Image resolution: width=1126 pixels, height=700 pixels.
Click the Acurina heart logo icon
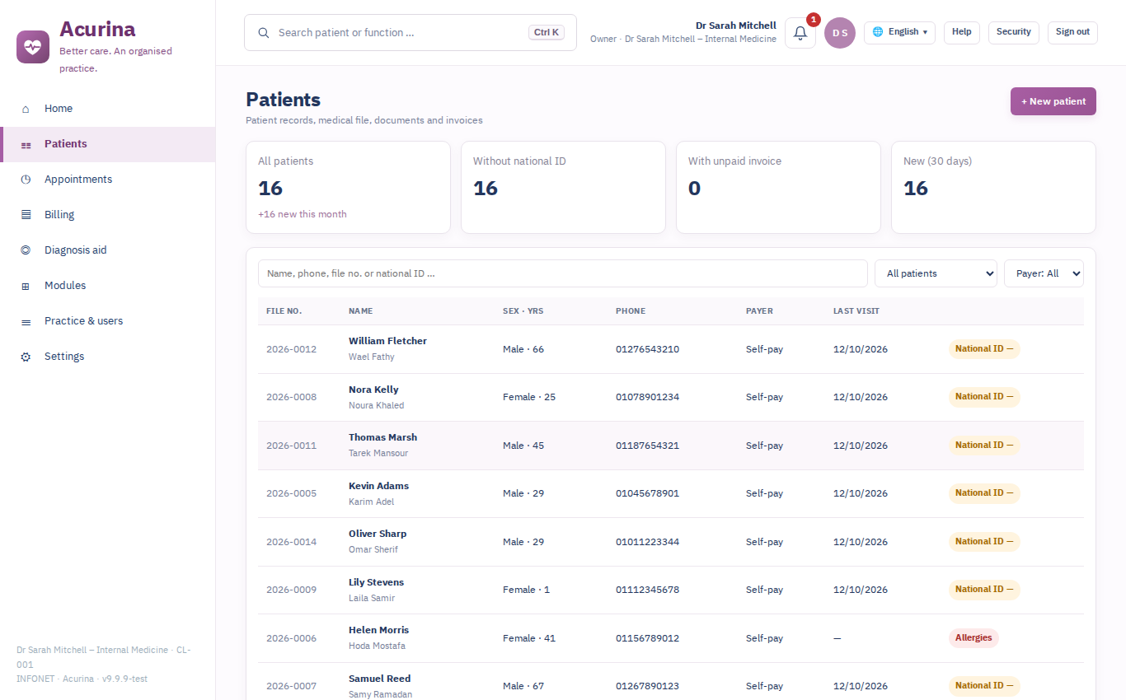pos(33,46)
